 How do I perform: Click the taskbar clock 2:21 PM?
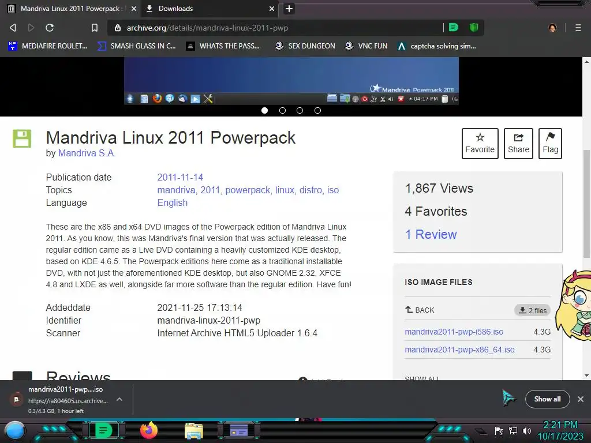click(560, 425)
